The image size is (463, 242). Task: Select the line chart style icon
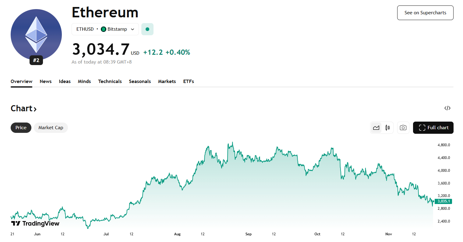coord(376,127)
